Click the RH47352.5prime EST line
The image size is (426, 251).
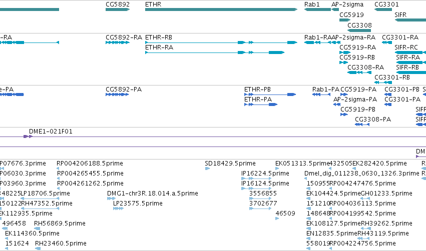click(x=40, y=208)
